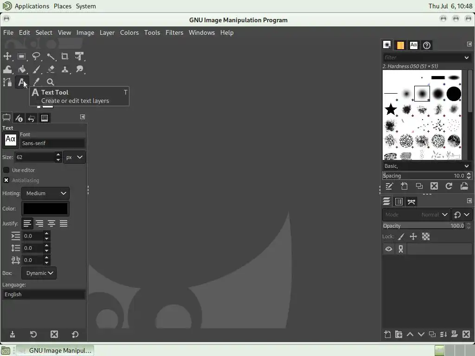The height and width of the screenshot is (356, 475).
Task: Select the Clone stamp tool
Action: 65,70
